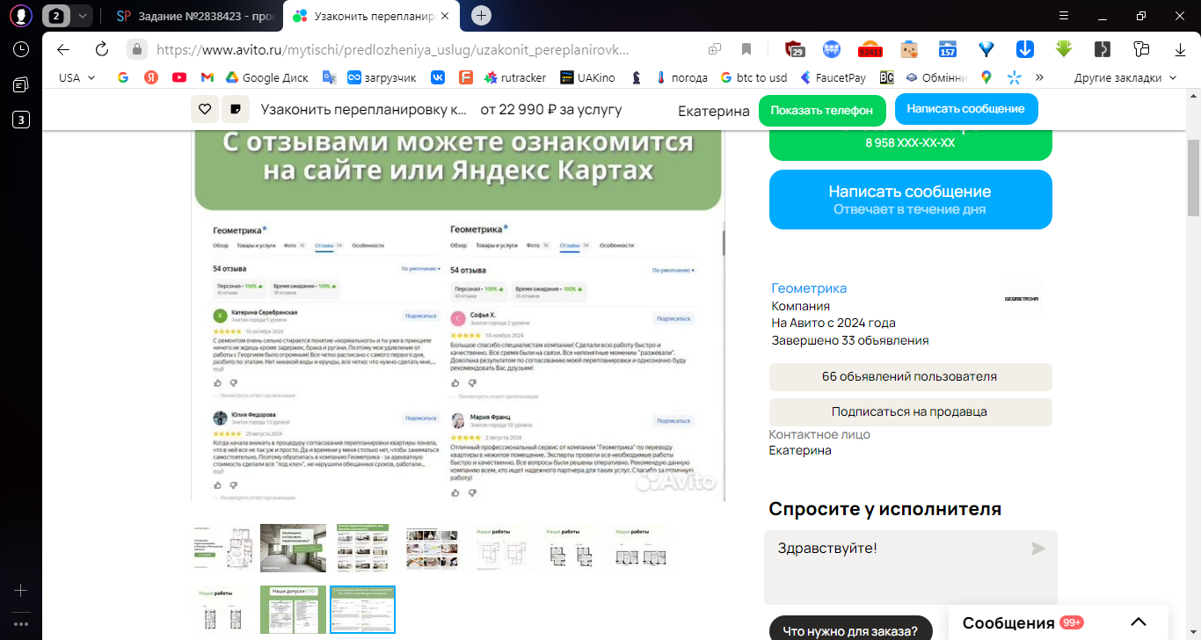Show more bookmarks with the double chevron
Viewport: 1201px width, 640px height.
click(x=1039, y=77)
